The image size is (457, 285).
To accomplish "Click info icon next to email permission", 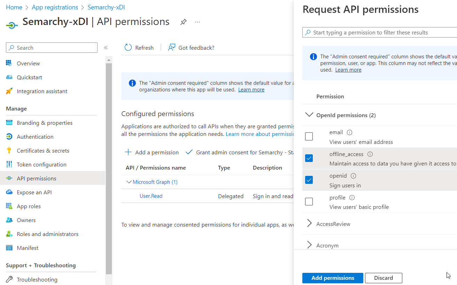I will 350,132.
